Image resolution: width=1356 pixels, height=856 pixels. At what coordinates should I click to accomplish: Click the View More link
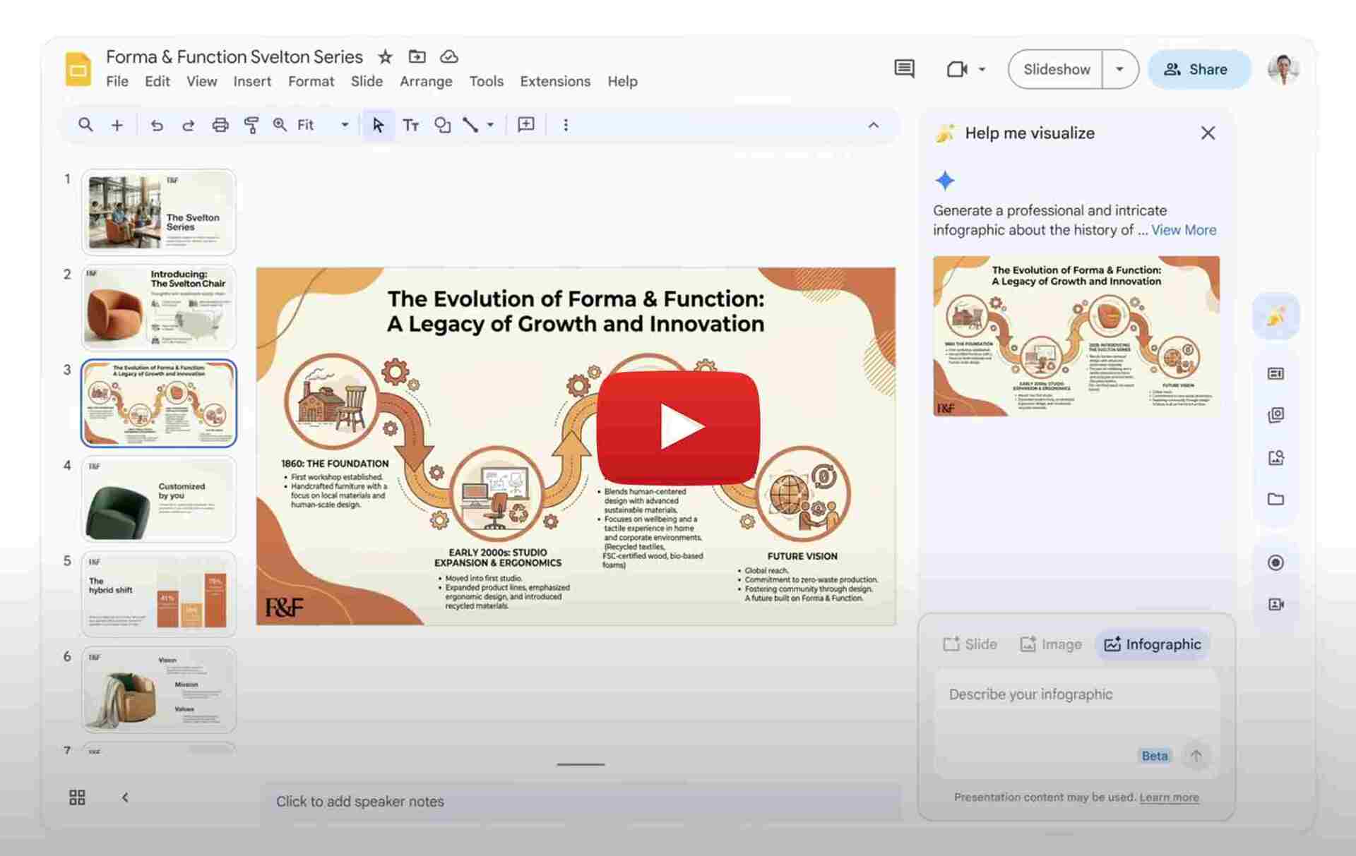point(1184,230)
